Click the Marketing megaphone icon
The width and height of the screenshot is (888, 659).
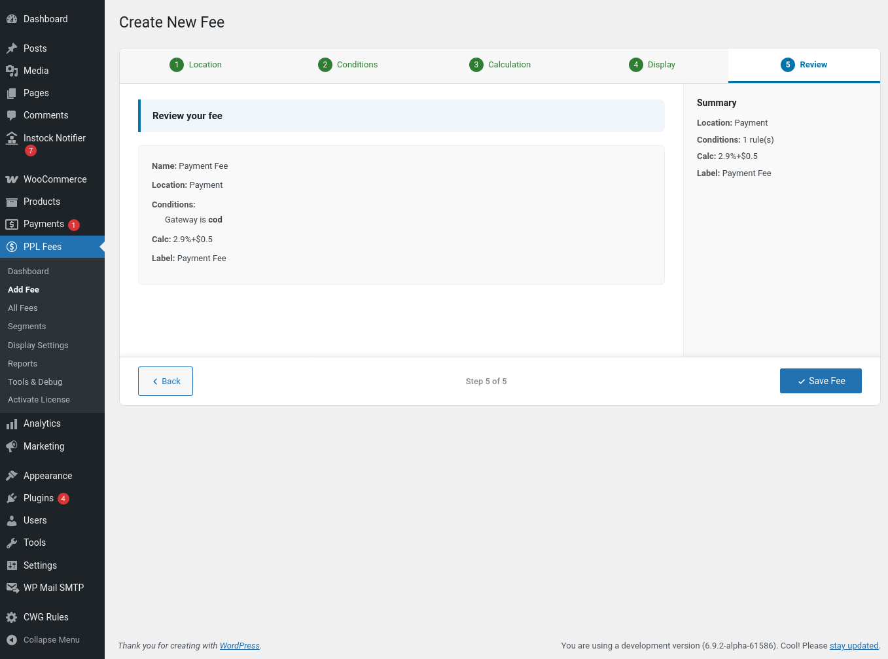tap(12, 446)
